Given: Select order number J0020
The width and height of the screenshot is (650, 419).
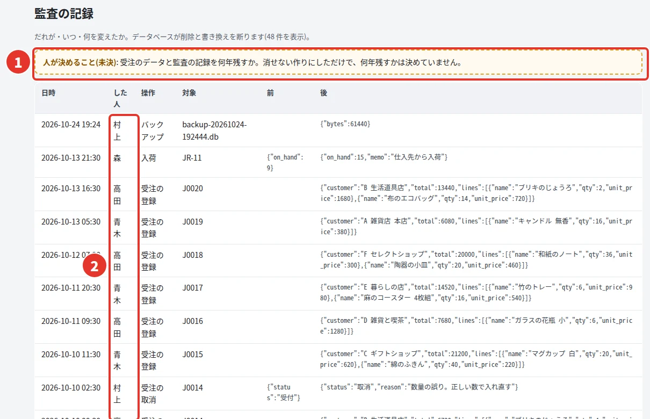Looking at the screenshot, I should click(x=193, y=189).
